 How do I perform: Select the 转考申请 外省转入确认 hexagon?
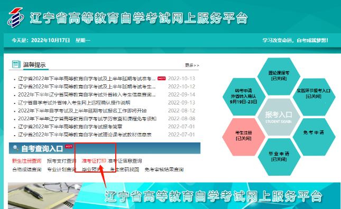point(244,97)
